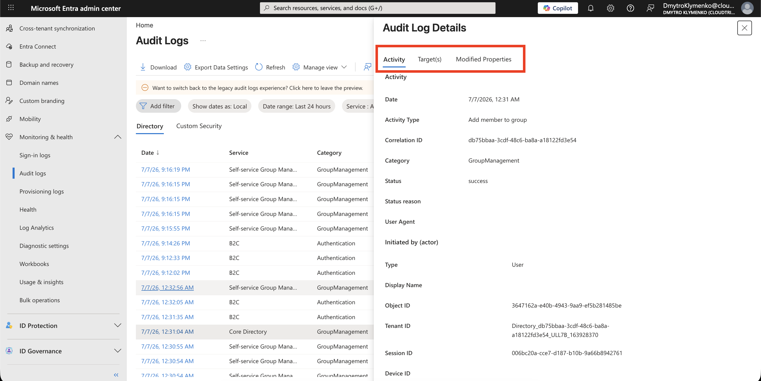Select the Refresh circular-arrow icon

259,67
